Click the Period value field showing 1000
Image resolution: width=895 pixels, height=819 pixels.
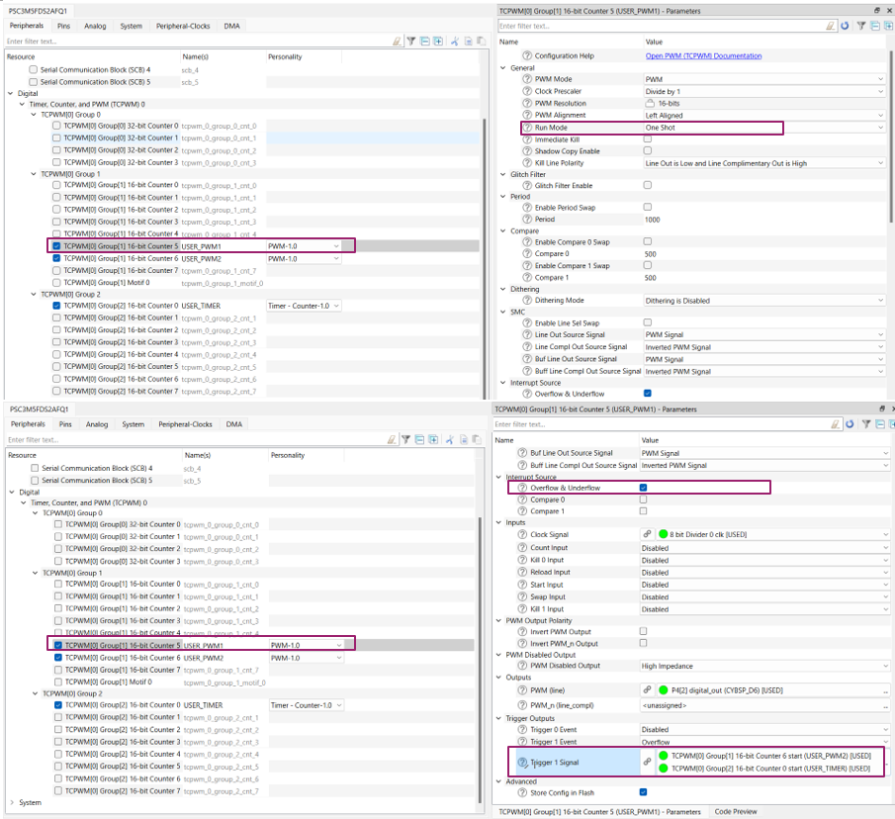coord(763,220)
